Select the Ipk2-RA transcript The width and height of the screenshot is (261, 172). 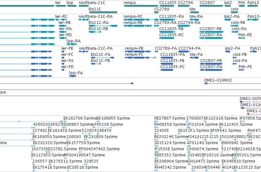pos(227,20)
